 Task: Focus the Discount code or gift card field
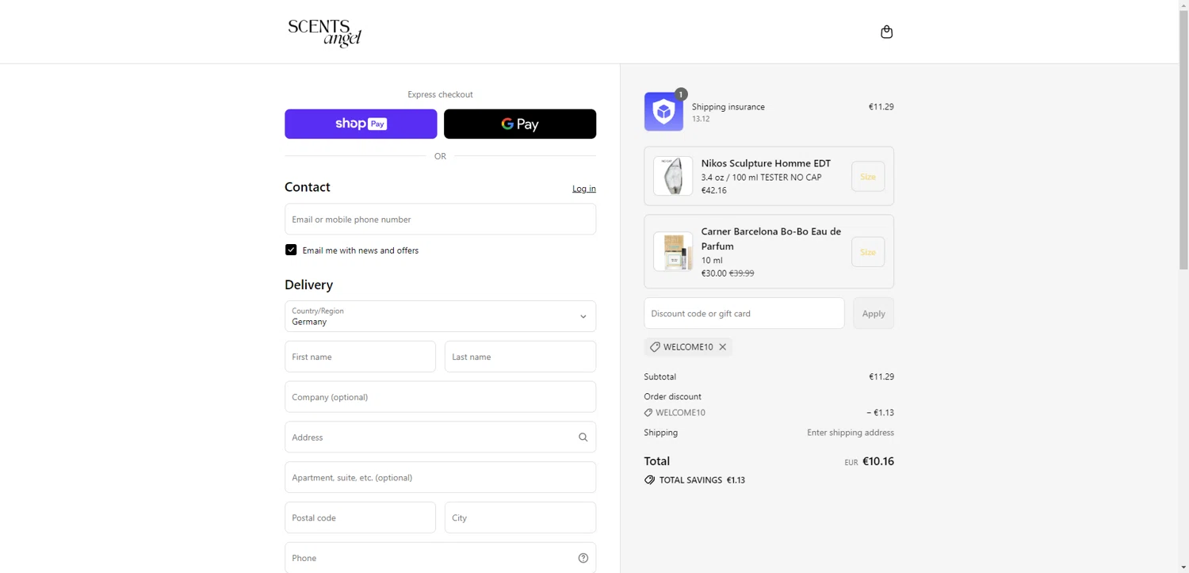click(744, 313)
